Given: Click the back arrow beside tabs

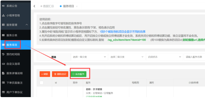Looking at the screenshot, I should pyautogui.click(x=34, y=6).
